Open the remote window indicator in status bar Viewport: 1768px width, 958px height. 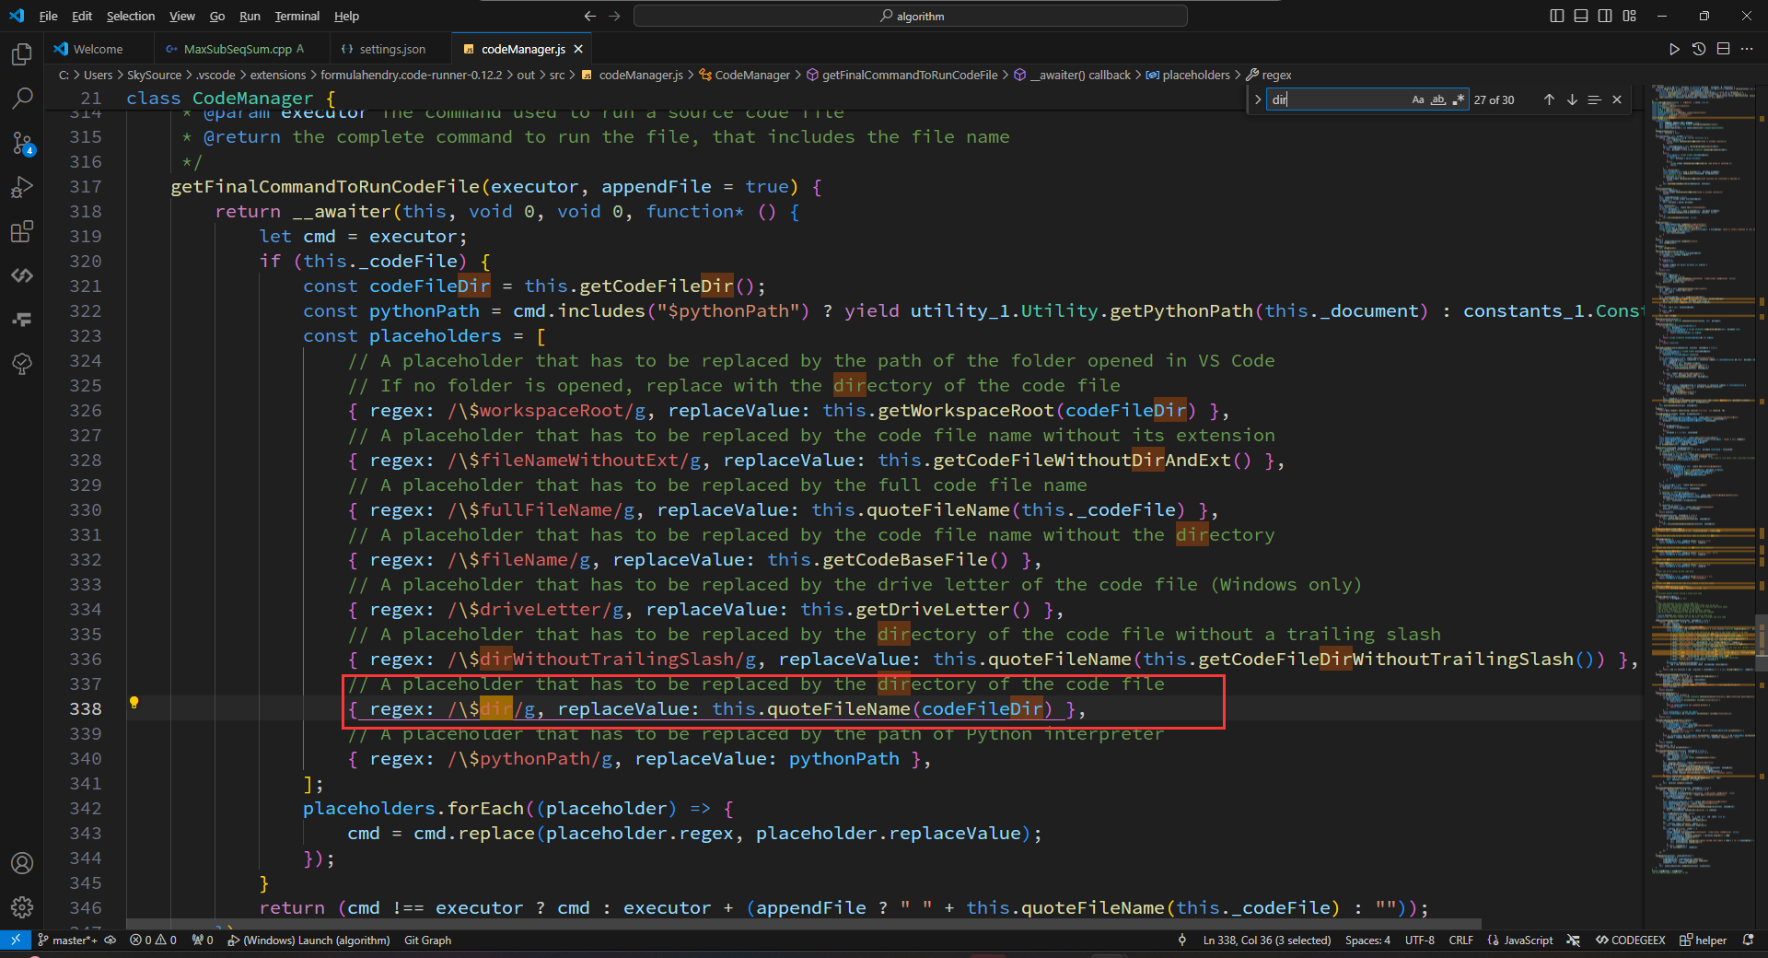[15, 940]
